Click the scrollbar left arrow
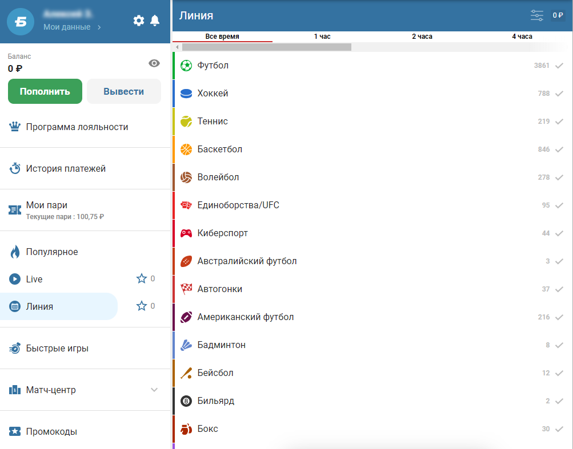The width and height of the screenshot is (573, 449). click(x=177, y=47)
